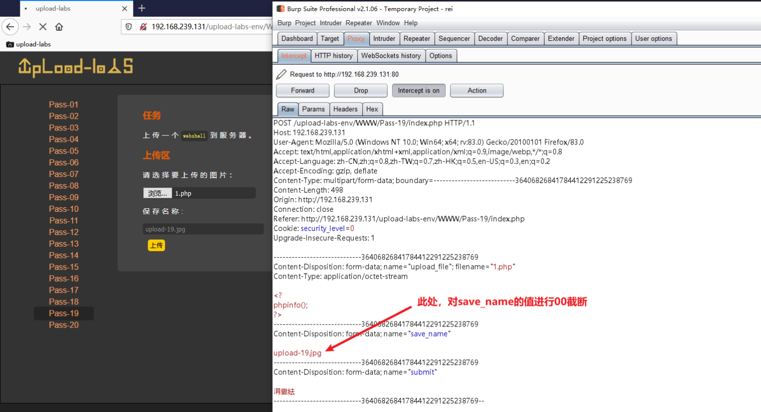Screen dimensions: 761x412
Task: Click the shield tracking protection icon
Action: [129, 27]
